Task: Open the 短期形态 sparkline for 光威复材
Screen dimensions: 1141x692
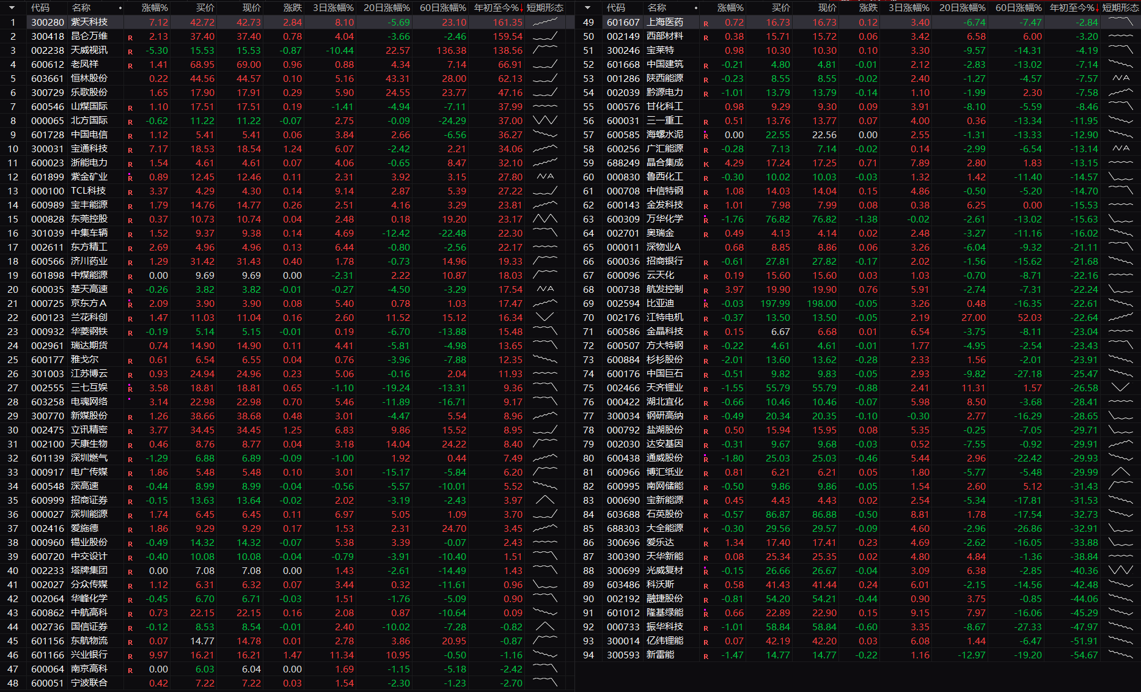Action: click(1120, 570)
